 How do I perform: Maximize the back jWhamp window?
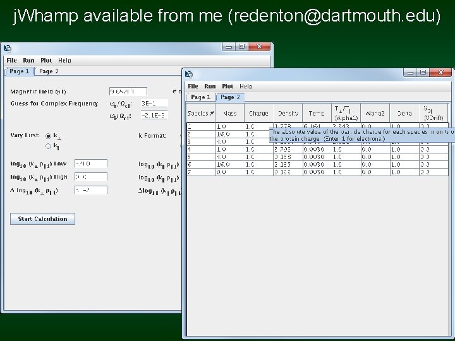click(x=241, y=46)
